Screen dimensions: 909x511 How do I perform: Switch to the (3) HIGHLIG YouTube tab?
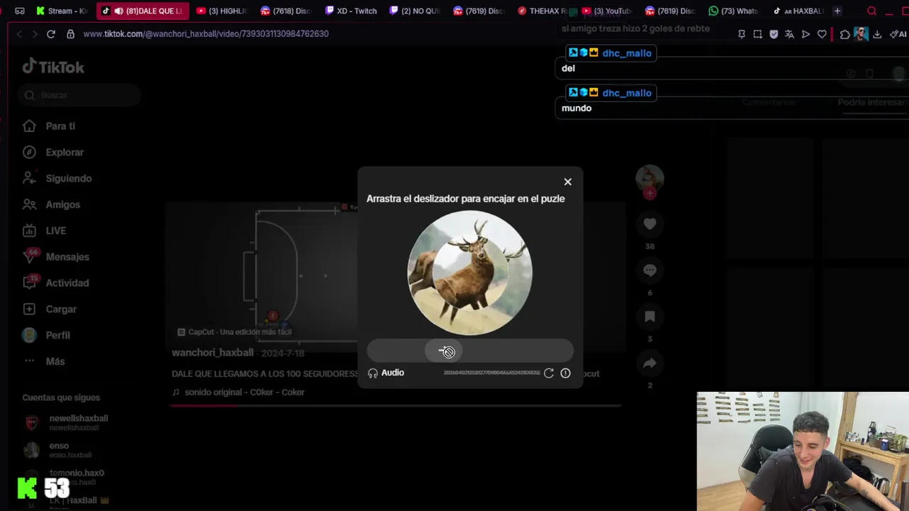(x=222, y=11)
